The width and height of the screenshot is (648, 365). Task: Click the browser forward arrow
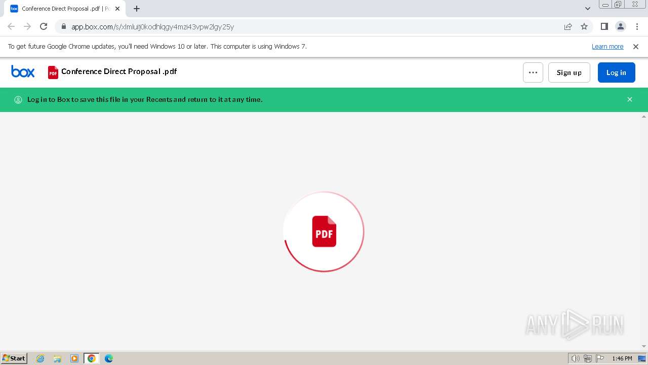click(x=27, y=26)
